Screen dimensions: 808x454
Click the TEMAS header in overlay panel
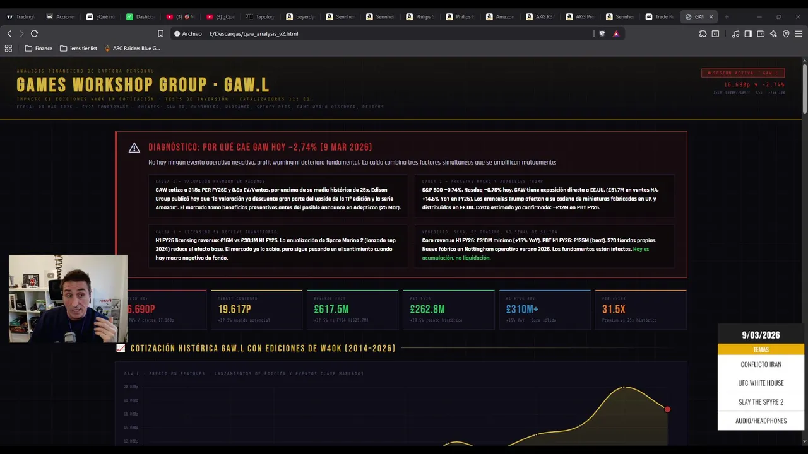click(761, 349)
